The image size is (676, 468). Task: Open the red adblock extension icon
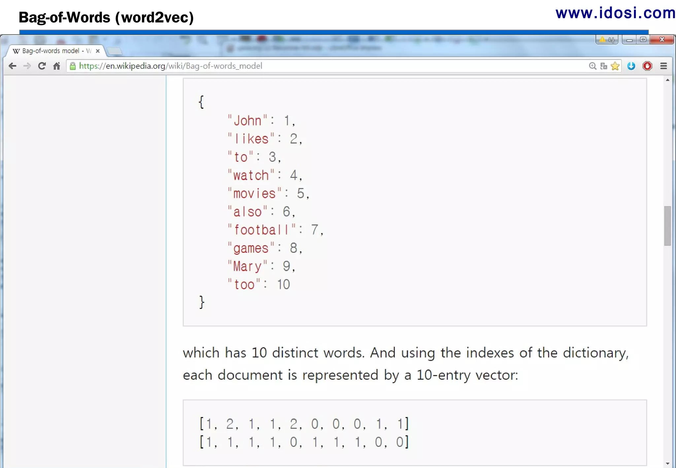pyautogui.click(x=647, y=66)
